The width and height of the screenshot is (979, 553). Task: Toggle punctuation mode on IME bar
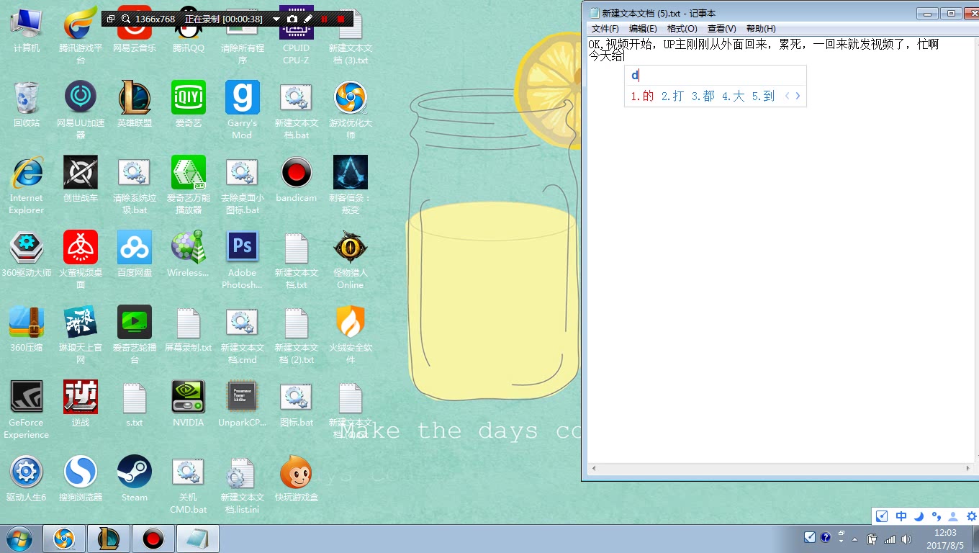pos(936,516)
